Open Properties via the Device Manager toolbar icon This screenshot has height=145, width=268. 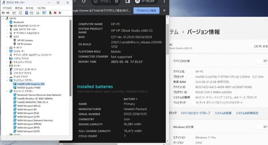pos(20,13)
